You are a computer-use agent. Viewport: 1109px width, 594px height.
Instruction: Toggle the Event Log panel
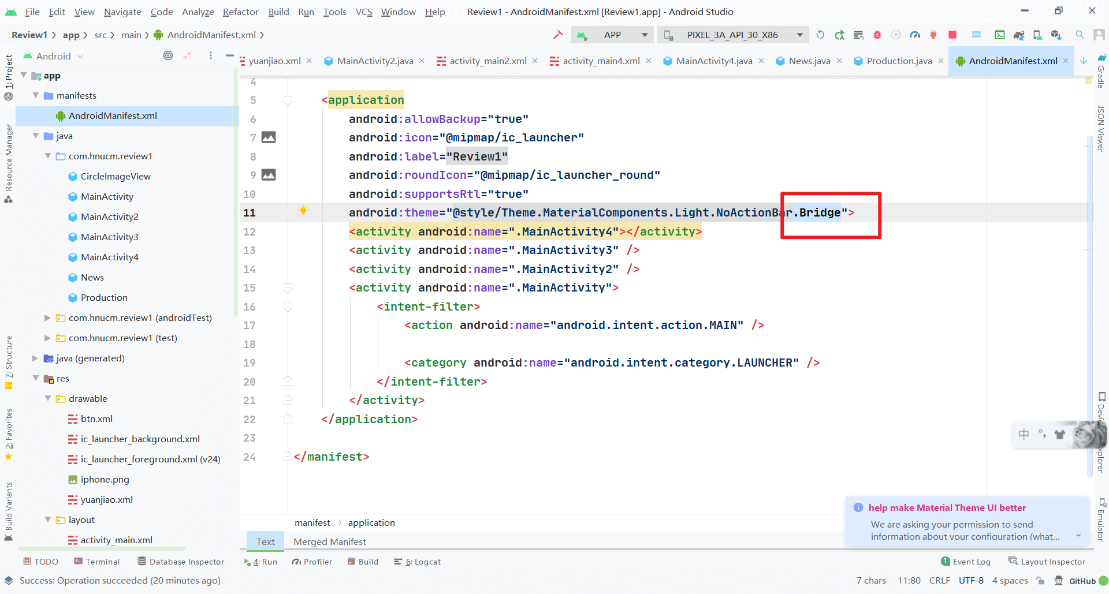coord(965,562)
